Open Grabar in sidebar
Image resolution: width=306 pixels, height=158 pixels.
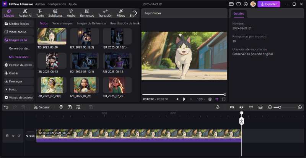[19, 73]
